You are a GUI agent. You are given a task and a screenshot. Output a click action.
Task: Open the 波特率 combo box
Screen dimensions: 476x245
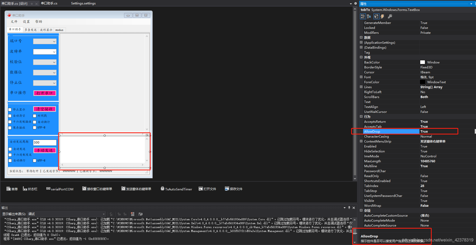[x=45, y=52]
